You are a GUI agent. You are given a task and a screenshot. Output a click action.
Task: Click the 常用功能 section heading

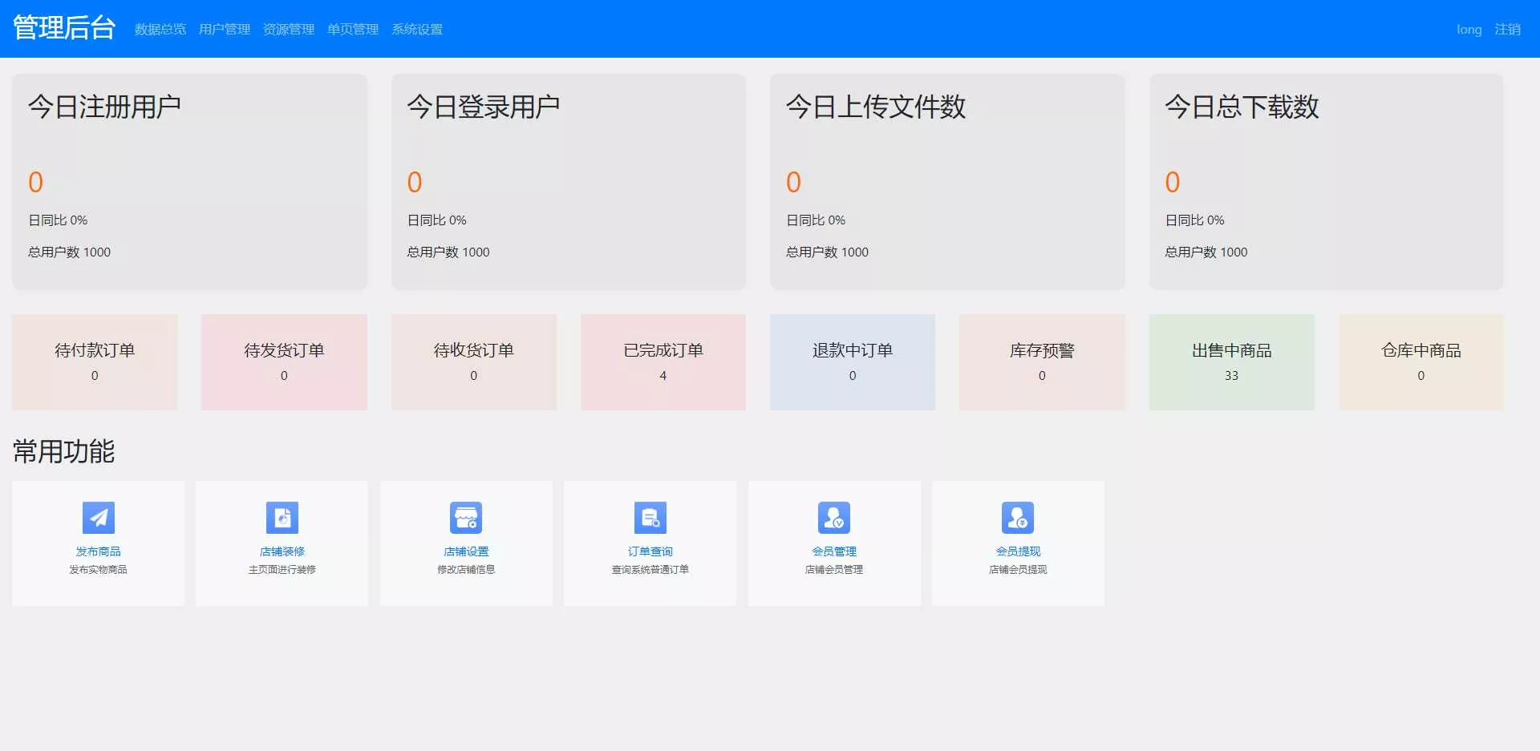[x=64, y=451]
